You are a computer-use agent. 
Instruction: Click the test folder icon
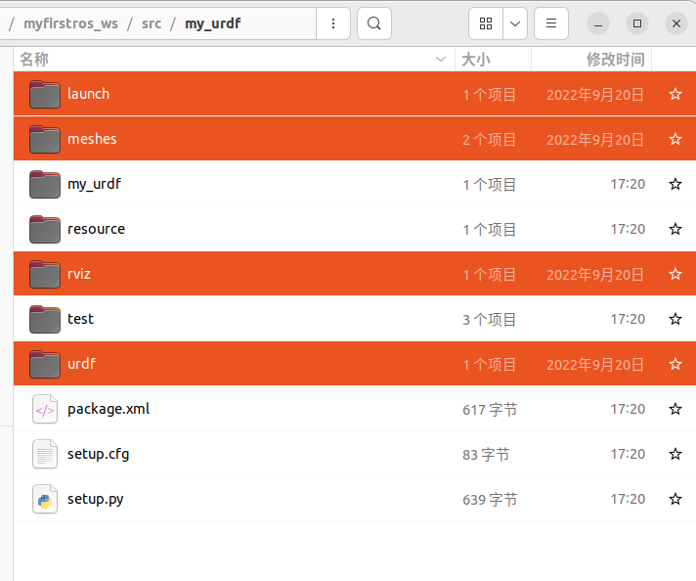click(x=45, y=319)
